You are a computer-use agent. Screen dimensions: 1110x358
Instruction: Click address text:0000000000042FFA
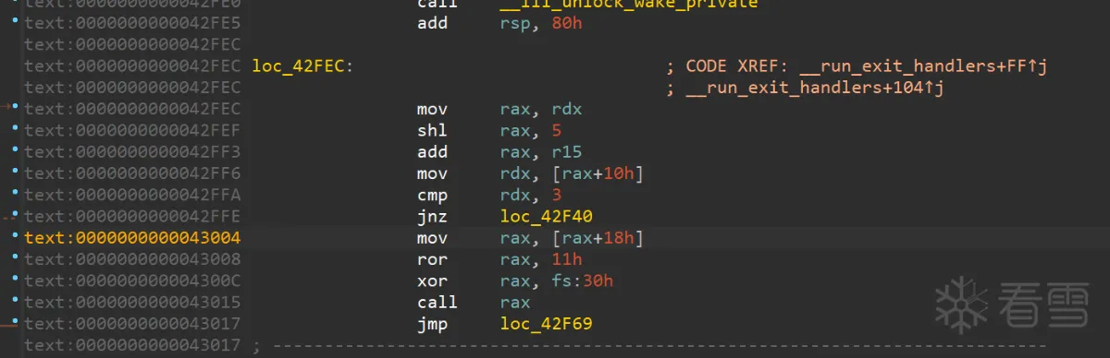132,196
